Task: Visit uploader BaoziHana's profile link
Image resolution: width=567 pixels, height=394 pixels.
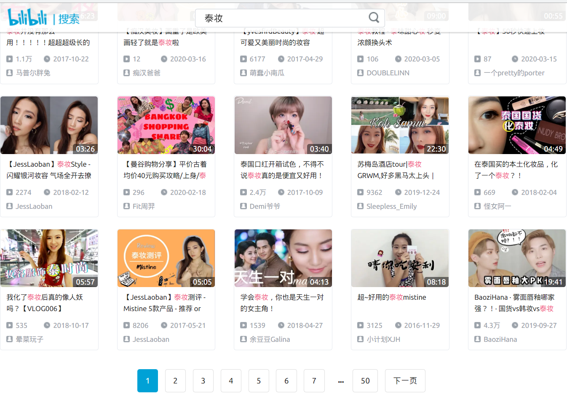Action: coord(500,339)
